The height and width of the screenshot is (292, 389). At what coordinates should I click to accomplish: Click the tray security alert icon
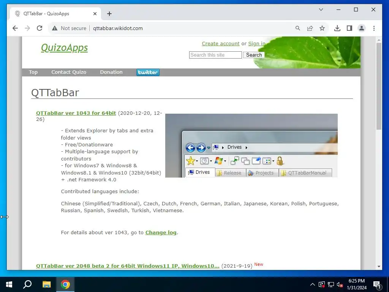[322, 284]
